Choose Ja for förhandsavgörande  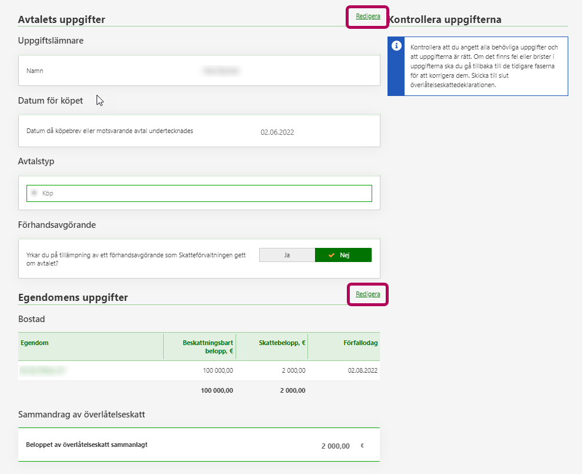[x=287, y=255]
